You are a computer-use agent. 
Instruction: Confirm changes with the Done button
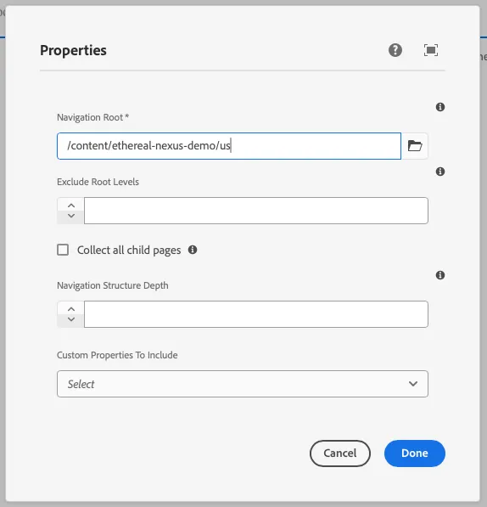(x=415, y=453)
